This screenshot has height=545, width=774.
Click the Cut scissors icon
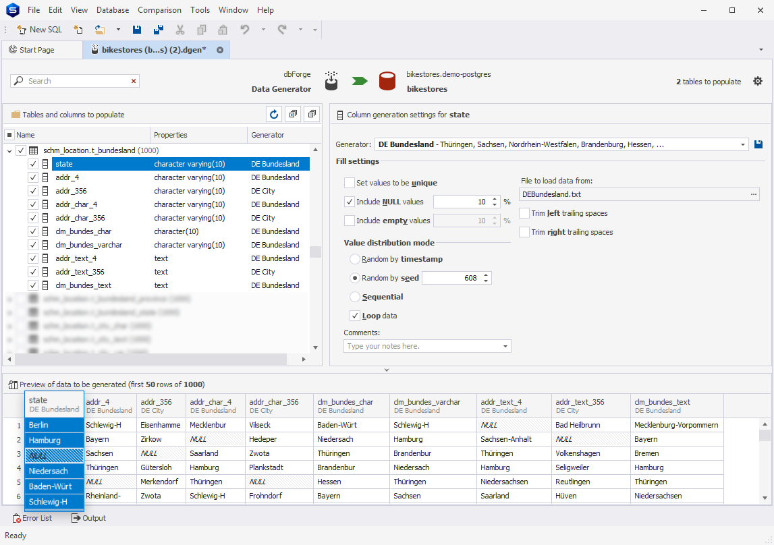[x=180, y=30]
